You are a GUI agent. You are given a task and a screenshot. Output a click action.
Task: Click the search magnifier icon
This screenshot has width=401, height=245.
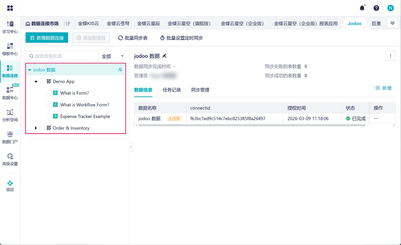32,56
